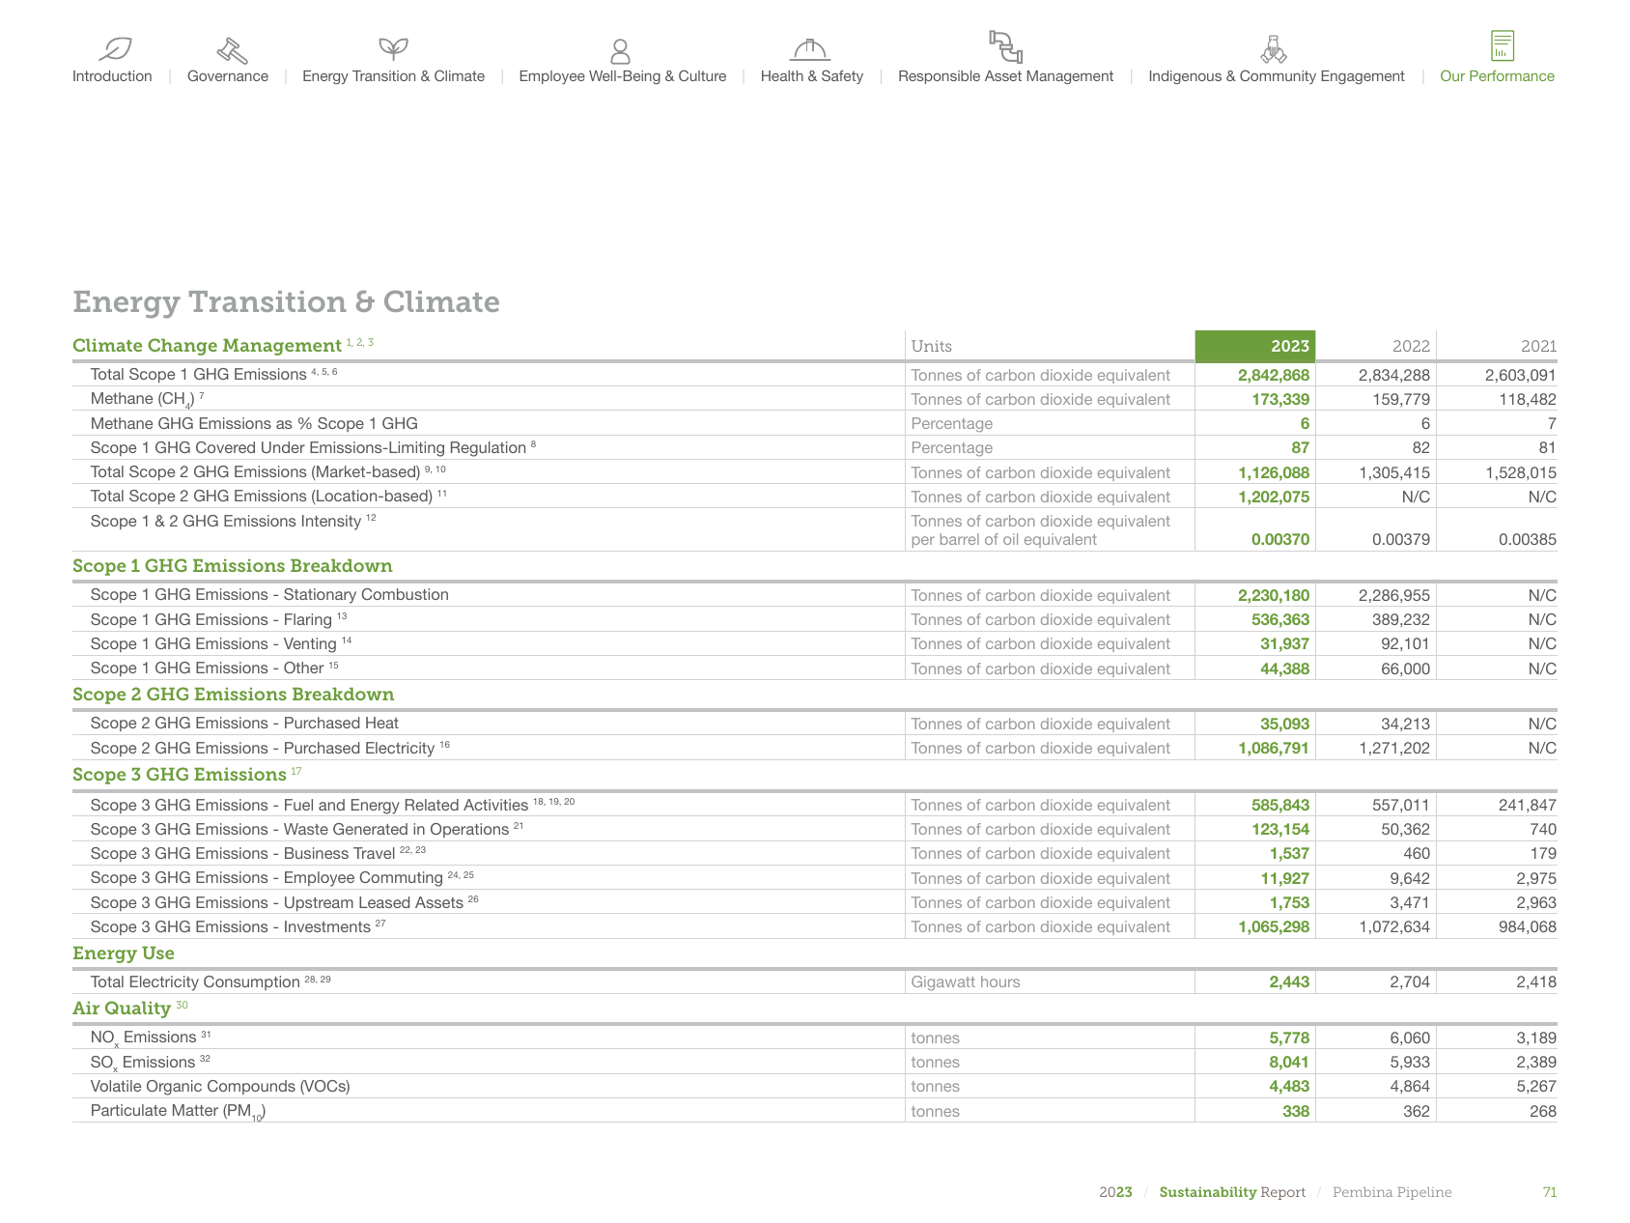Image resolution: width=1630 pixels, height=1223 pixels.
Task: Click the Venting 2023 value 31,937
Action: tap(1284, 644)
